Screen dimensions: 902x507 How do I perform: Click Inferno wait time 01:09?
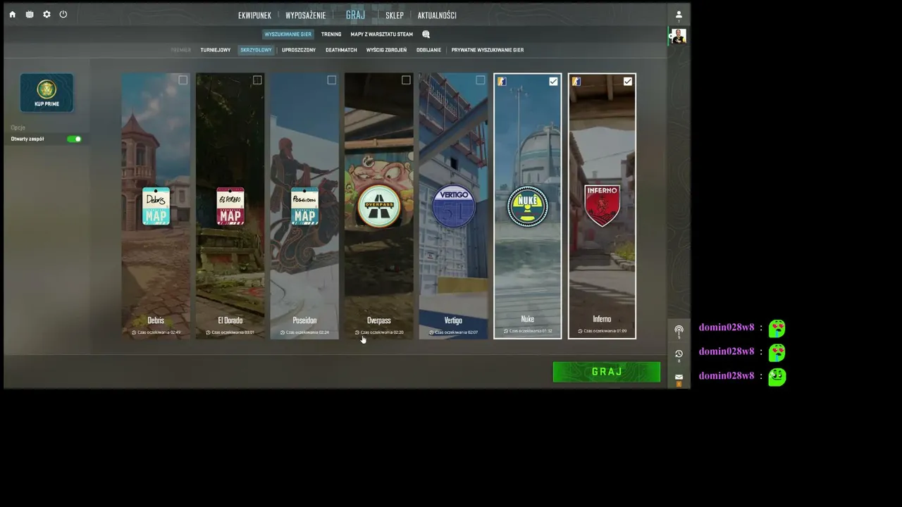click(x=602, y=331)
